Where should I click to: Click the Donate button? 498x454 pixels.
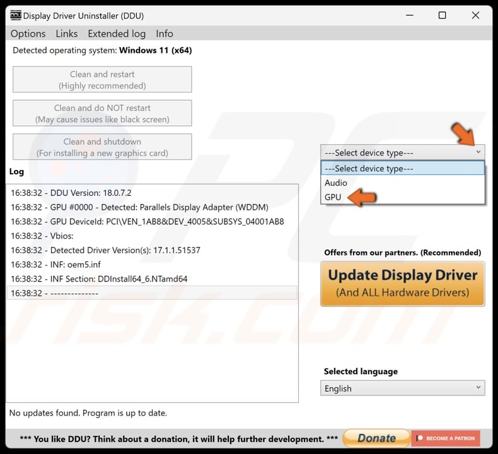376,438
